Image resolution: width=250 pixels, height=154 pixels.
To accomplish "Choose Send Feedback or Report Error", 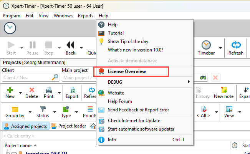I will pos(138,110).
